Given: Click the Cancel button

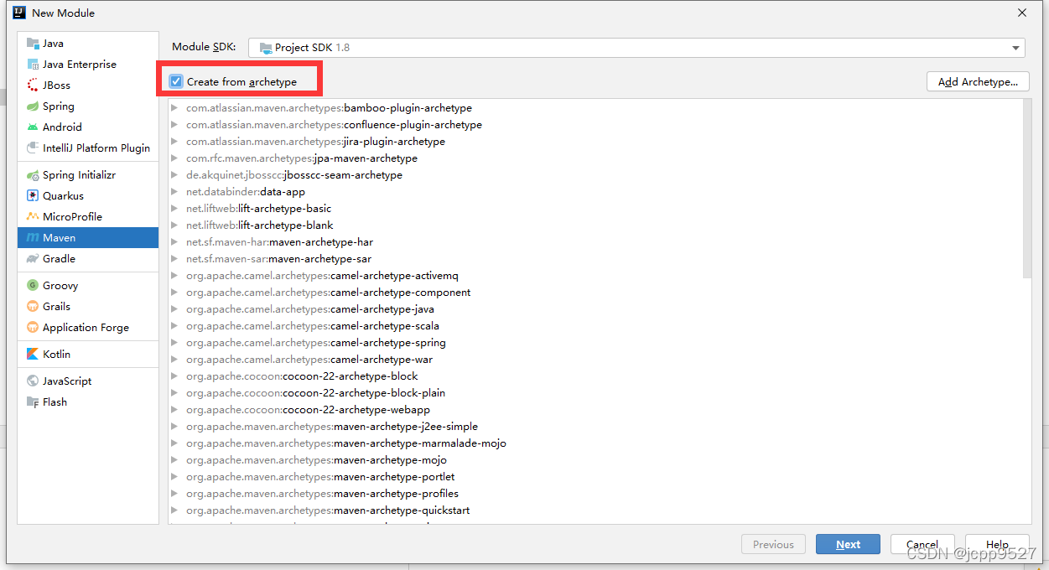Looking at the screenshot, I should pos(922,544).
